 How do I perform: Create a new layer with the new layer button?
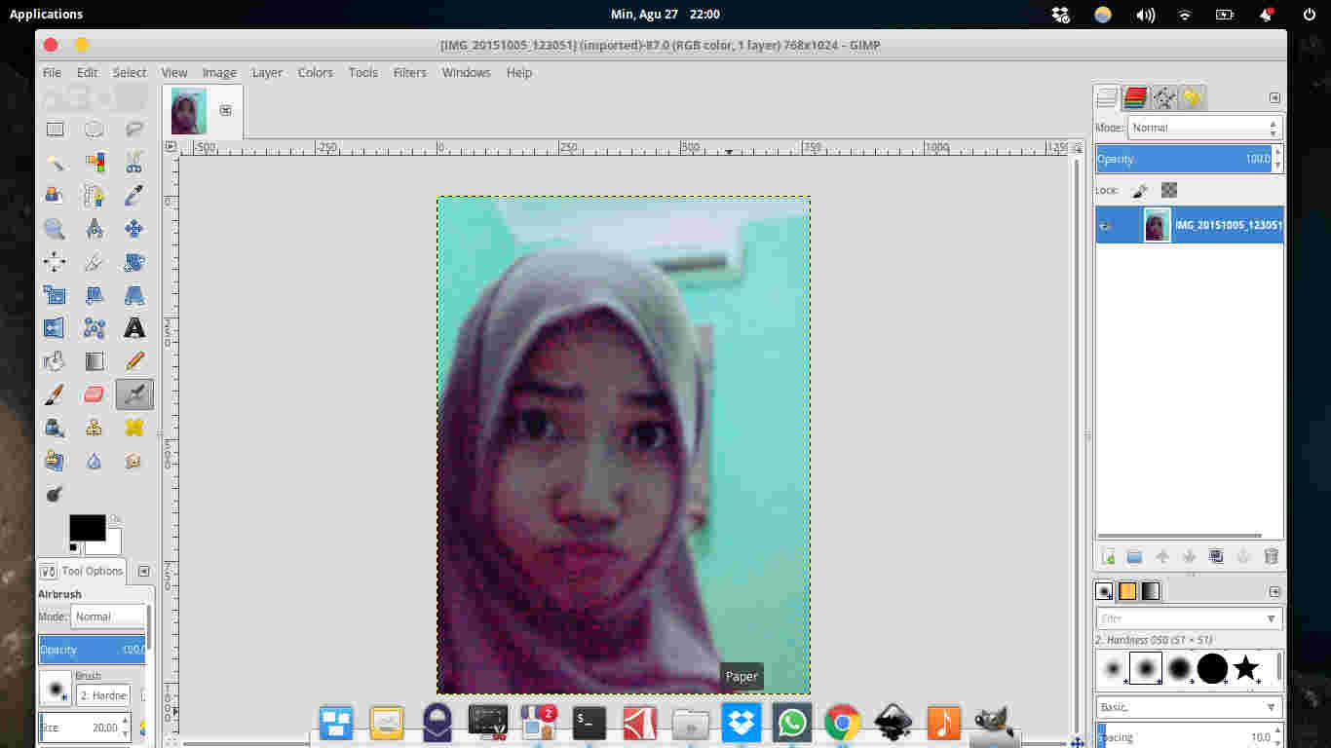(x=1108, y=555)
